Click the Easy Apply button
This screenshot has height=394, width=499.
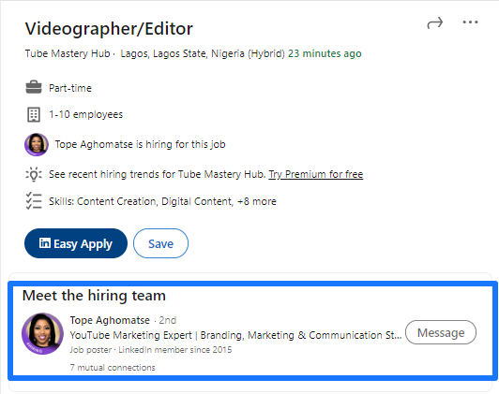click(76, 243)
